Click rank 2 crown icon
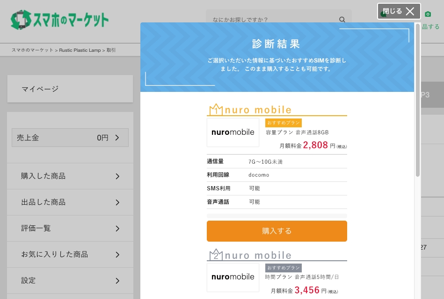 (x=216, y=255)
